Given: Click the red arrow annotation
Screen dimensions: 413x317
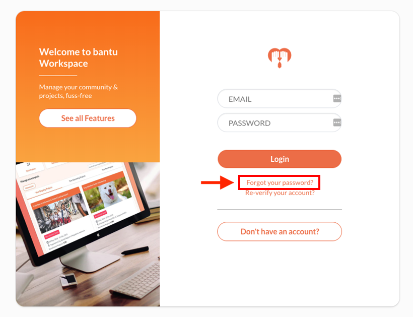Looking at the screenshot, I should 217,182.
